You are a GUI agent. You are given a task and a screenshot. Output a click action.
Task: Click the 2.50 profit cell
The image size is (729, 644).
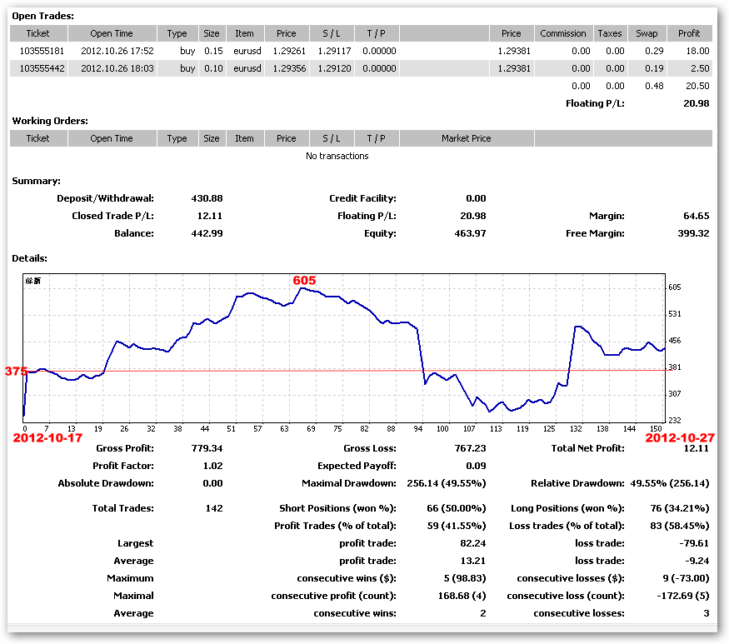coord(700,68)
